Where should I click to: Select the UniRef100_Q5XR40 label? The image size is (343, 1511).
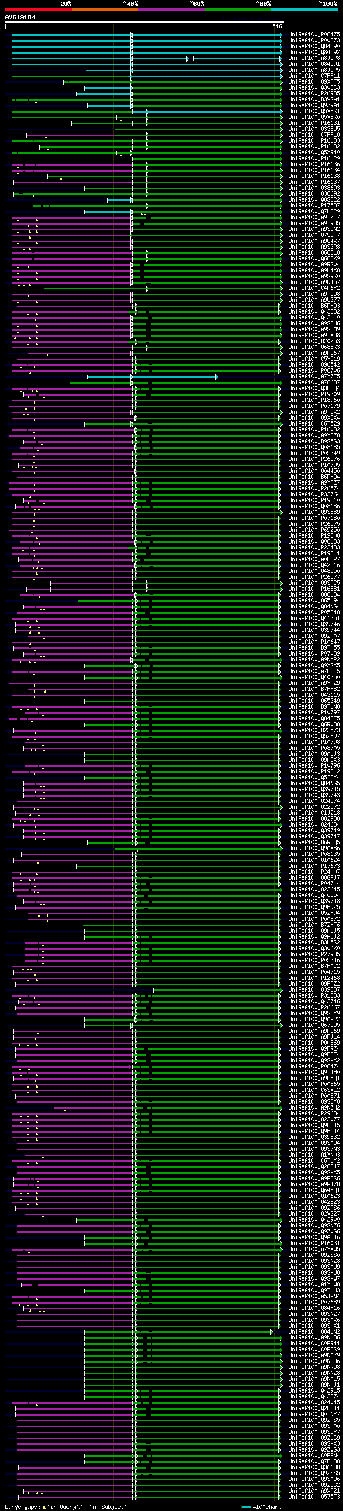point(314,153)
